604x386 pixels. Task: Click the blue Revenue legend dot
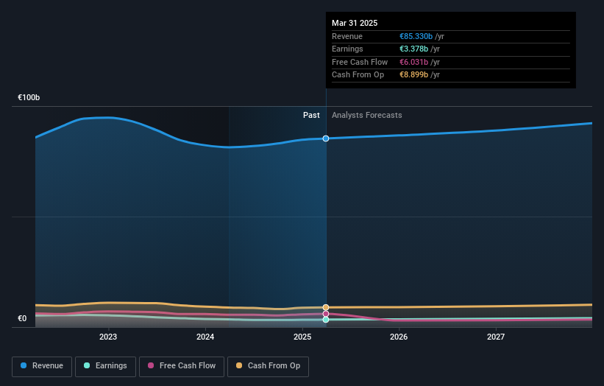click(x=24, y=365)
